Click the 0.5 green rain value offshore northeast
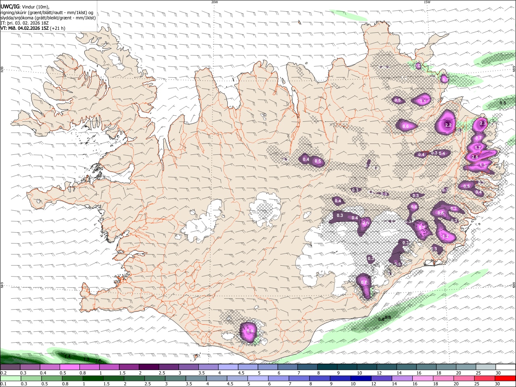Image resolution: width=516 pixels, height=387 pixels. pyautogui.click(x=503, y=103)
